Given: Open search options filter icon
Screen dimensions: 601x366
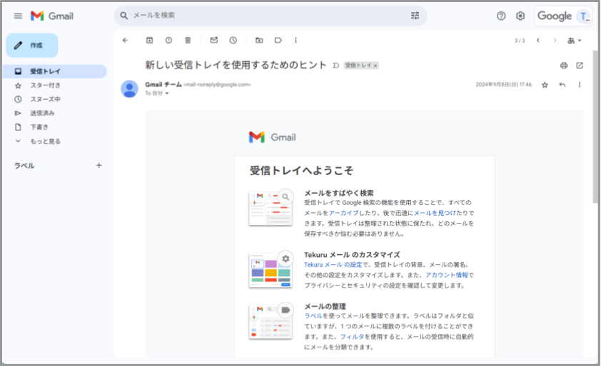Looking at the screenshot, I should 415,16.
